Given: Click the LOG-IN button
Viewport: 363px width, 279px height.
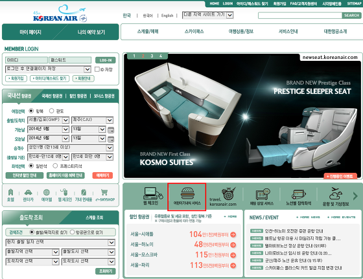Looking at the screenshot, I should point(106,60).
